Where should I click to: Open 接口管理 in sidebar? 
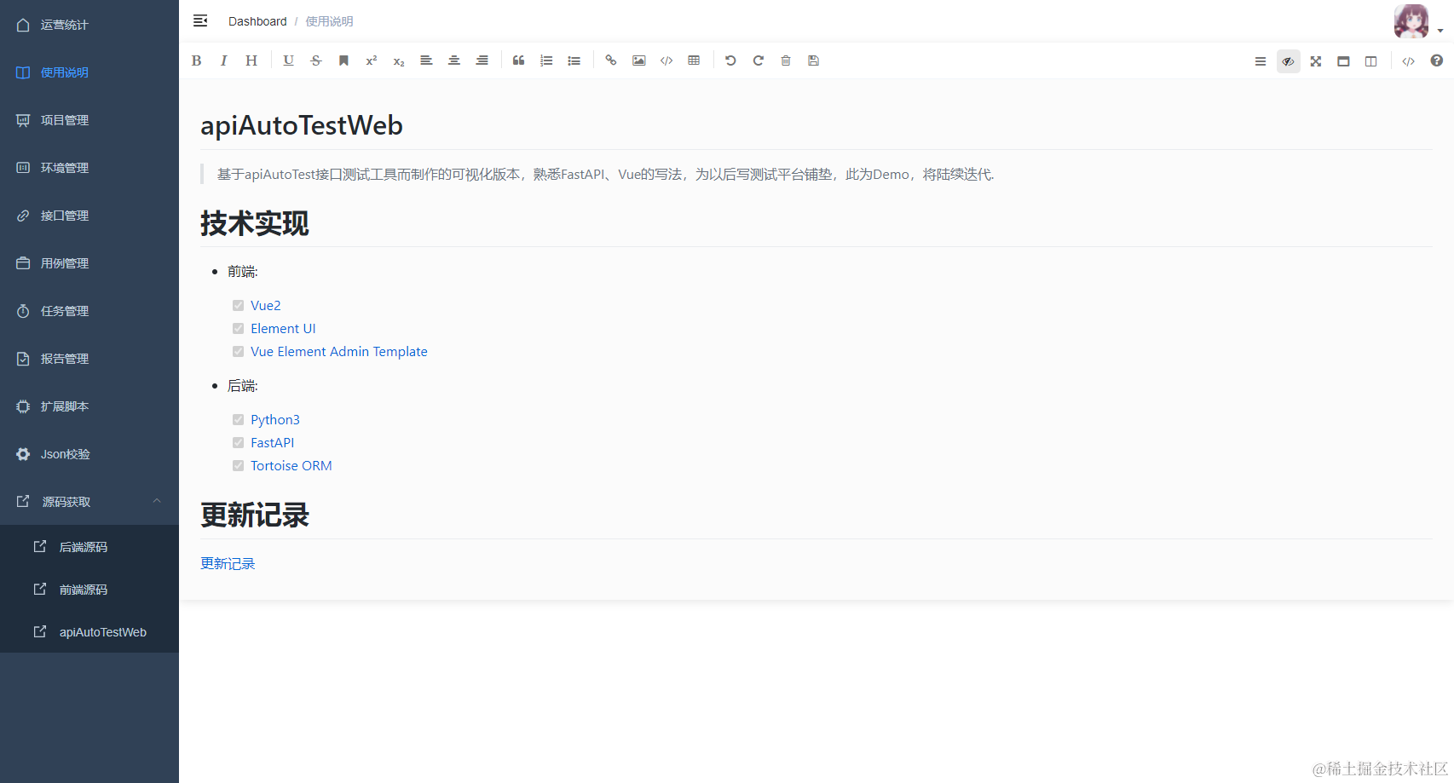(x=89, y=216)
